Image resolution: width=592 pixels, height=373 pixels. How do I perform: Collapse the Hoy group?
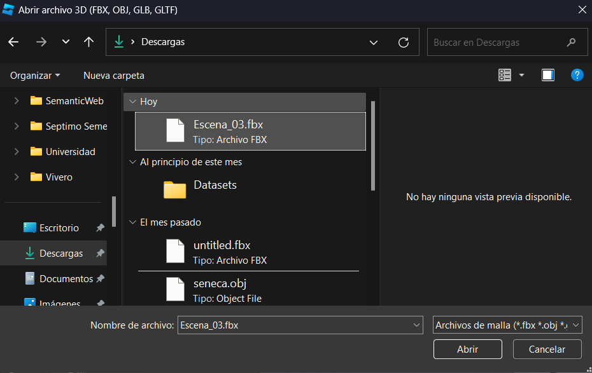coord(132,102)
